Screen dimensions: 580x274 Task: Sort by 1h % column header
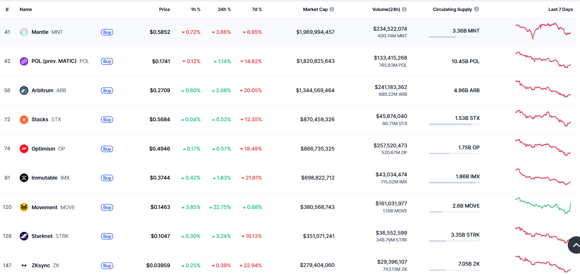(x=196, y=9)
